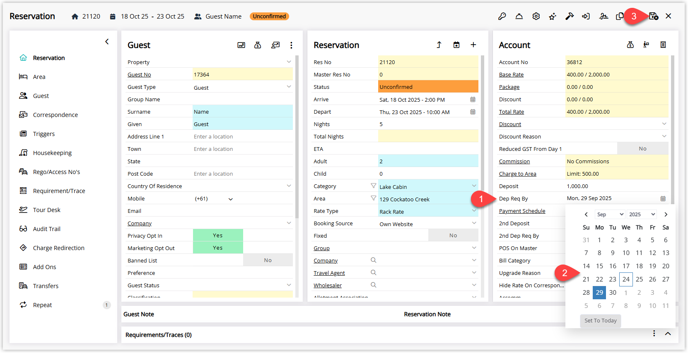The height and width of the screenshot is (353, 688).
Task: Expand the Guest Status dropdown
Action: tap(289, 285)
